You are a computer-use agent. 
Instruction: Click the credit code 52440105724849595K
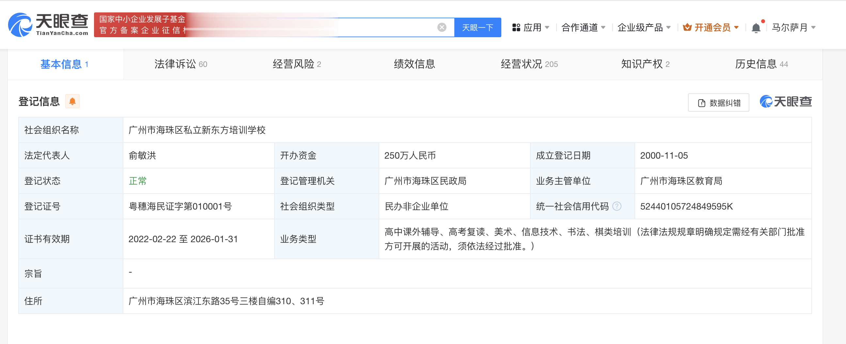point(686,206)
